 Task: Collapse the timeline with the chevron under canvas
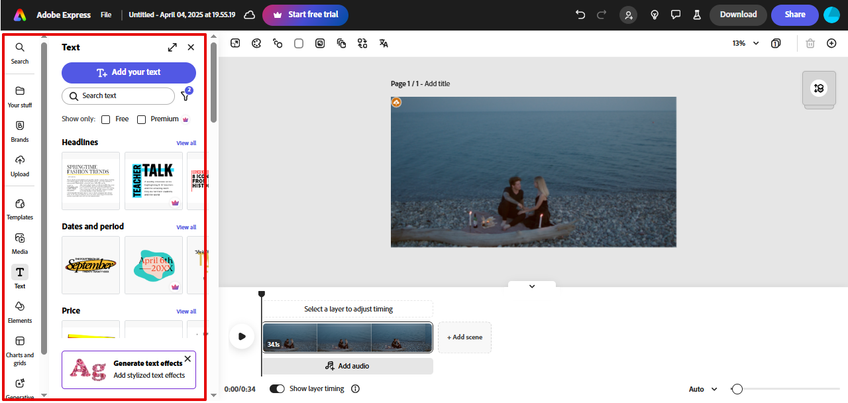[x=531, y=286]
